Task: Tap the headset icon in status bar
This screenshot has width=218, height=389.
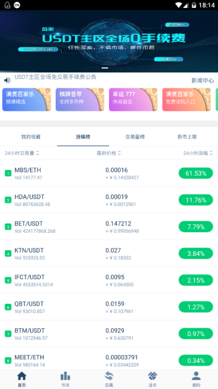Action: [x=7, y=5]
